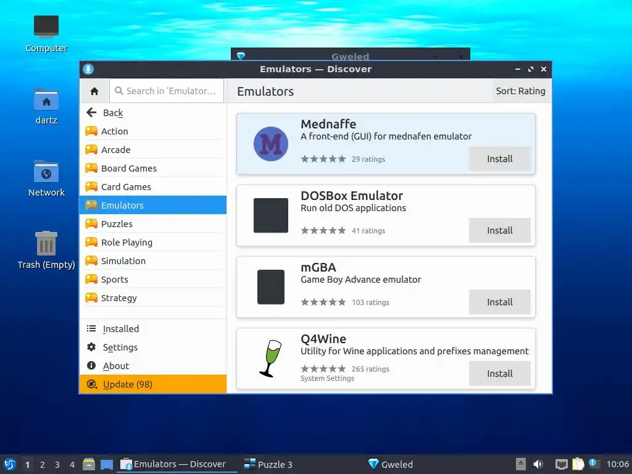Open the Computer desktop icon
The image size is (632, 474).
(x=46, y=33)
